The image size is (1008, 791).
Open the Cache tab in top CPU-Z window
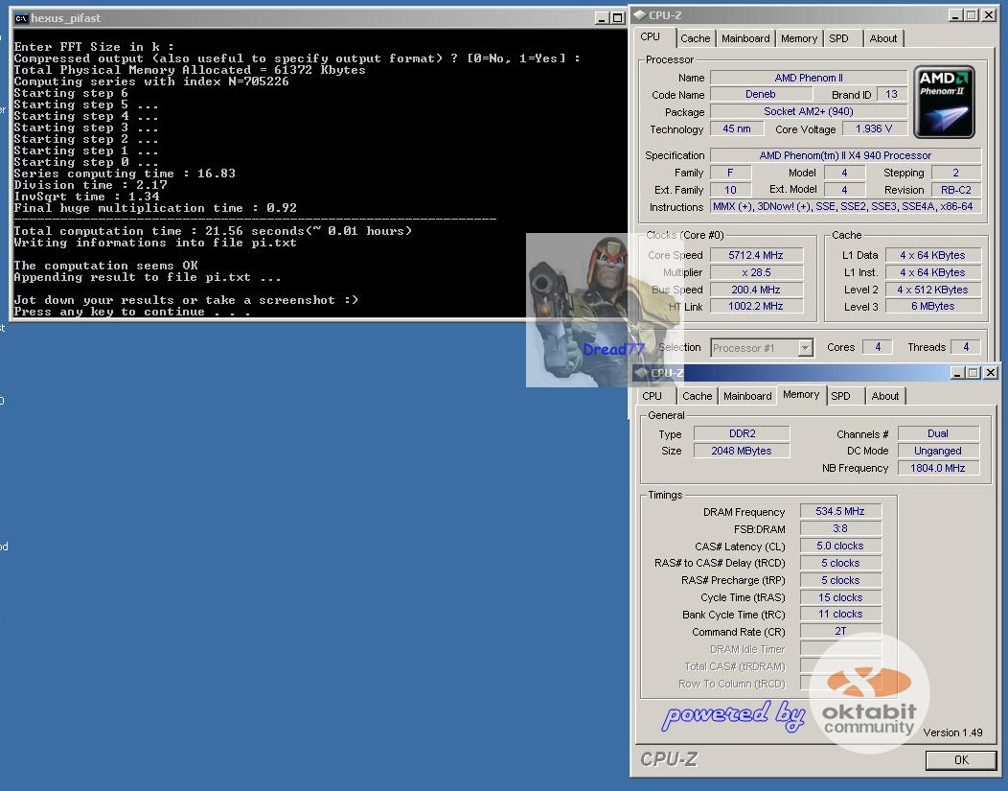[695, 38]
